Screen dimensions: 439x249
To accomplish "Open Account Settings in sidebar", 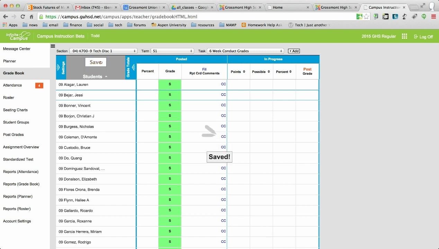I will (17, 221).
